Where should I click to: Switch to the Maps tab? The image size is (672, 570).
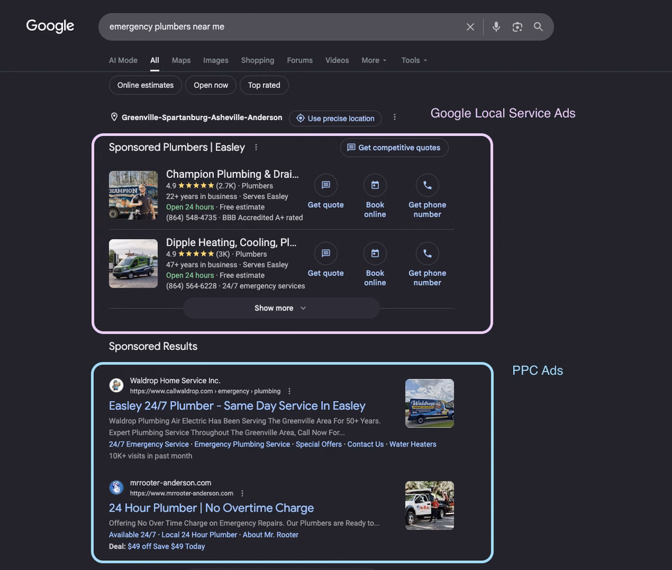point(181,60)
